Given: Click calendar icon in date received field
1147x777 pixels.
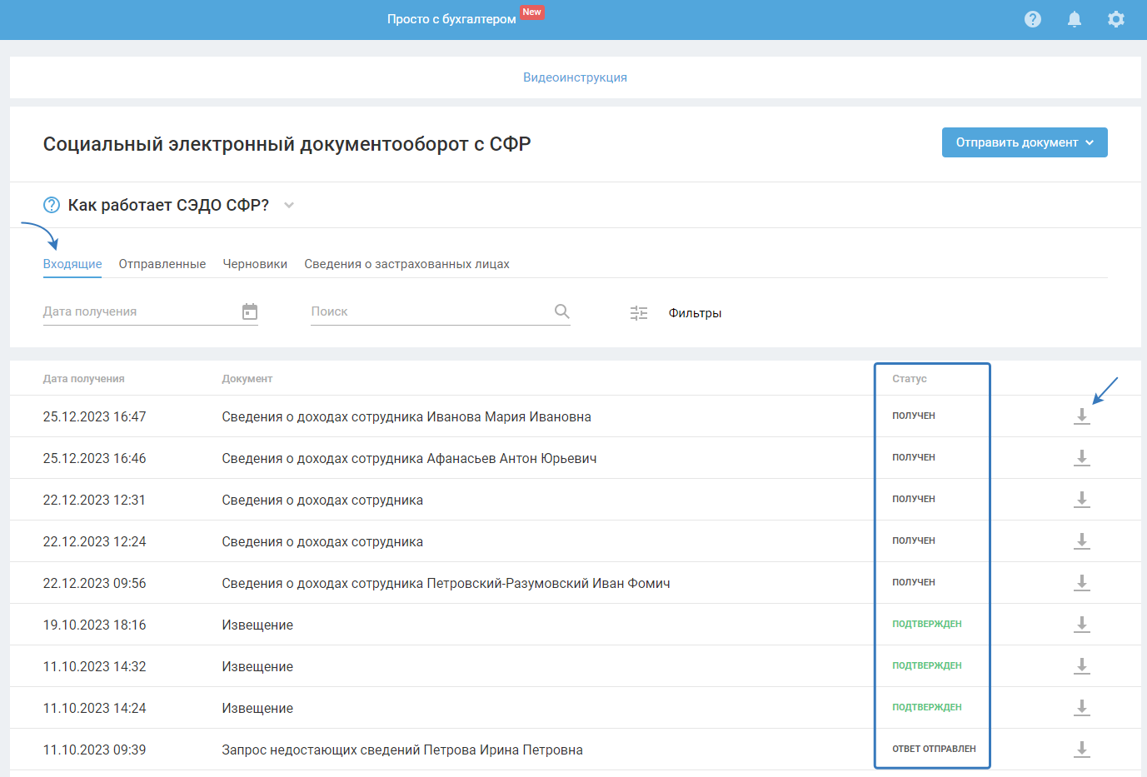Looking at the screenshot, I should click(250, 311).
